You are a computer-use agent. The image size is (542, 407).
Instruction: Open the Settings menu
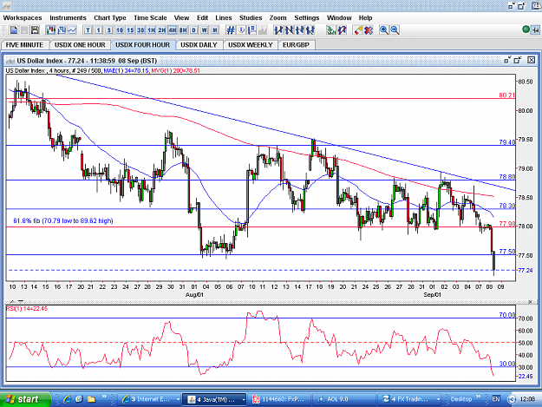(307, 18)
